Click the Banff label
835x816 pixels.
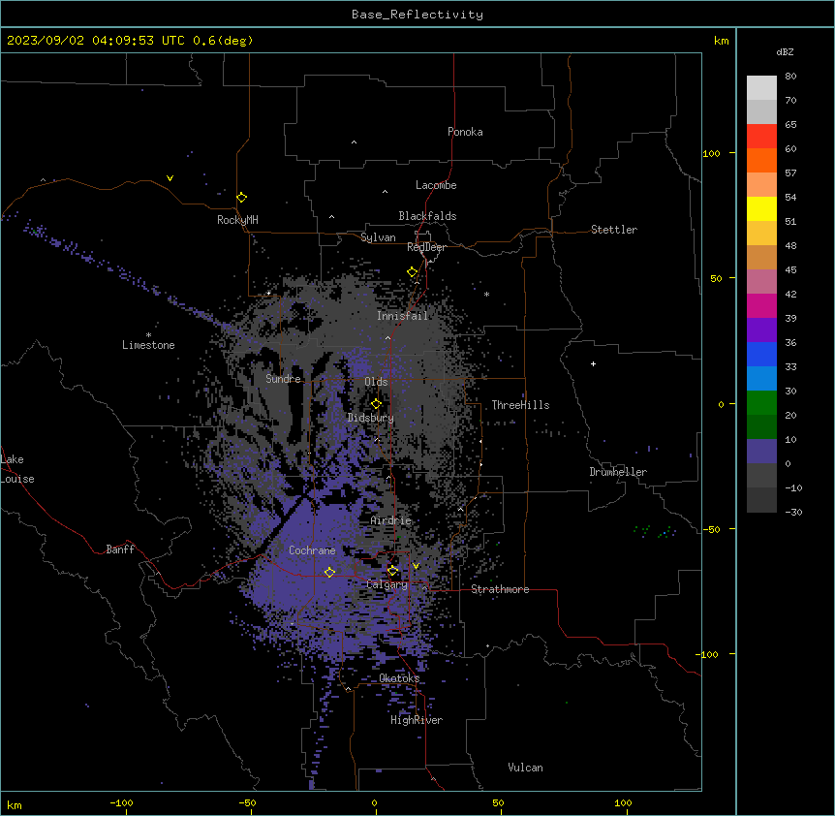click(x=120, y=549)
